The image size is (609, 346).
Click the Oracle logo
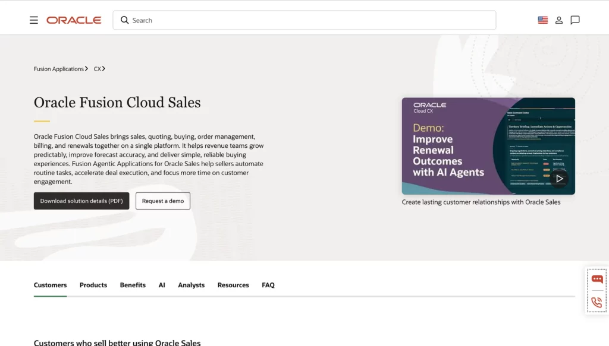[74, 20]
